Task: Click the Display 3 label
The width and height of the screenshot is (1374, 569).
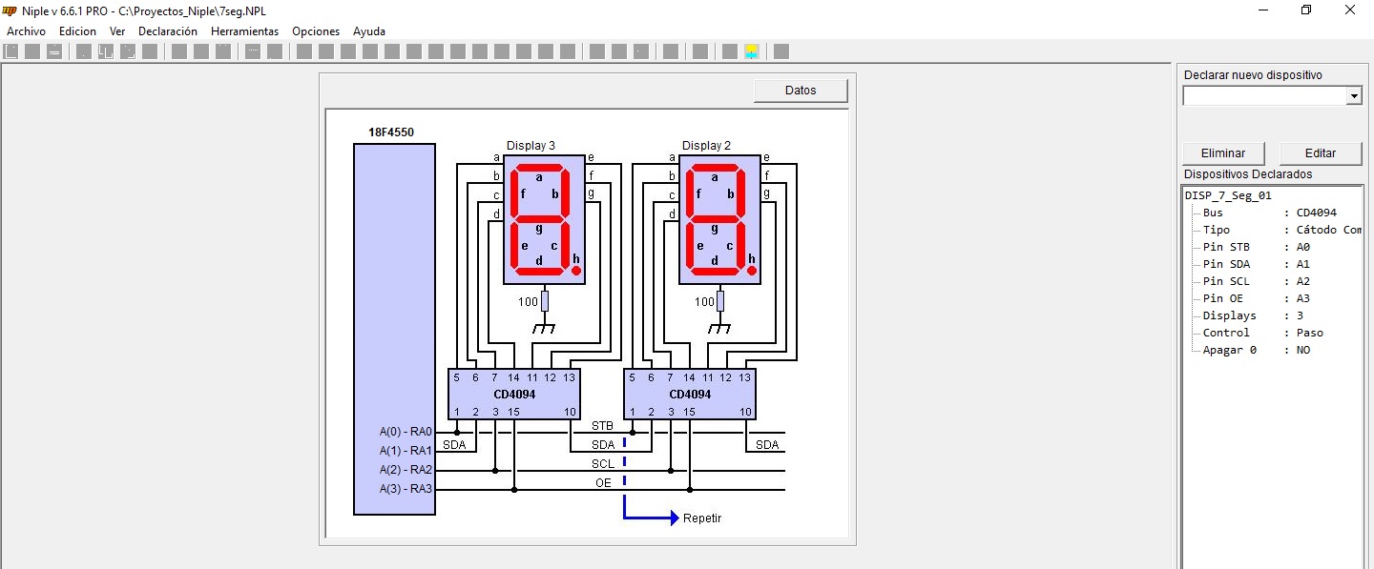Action: coord(531,146)
